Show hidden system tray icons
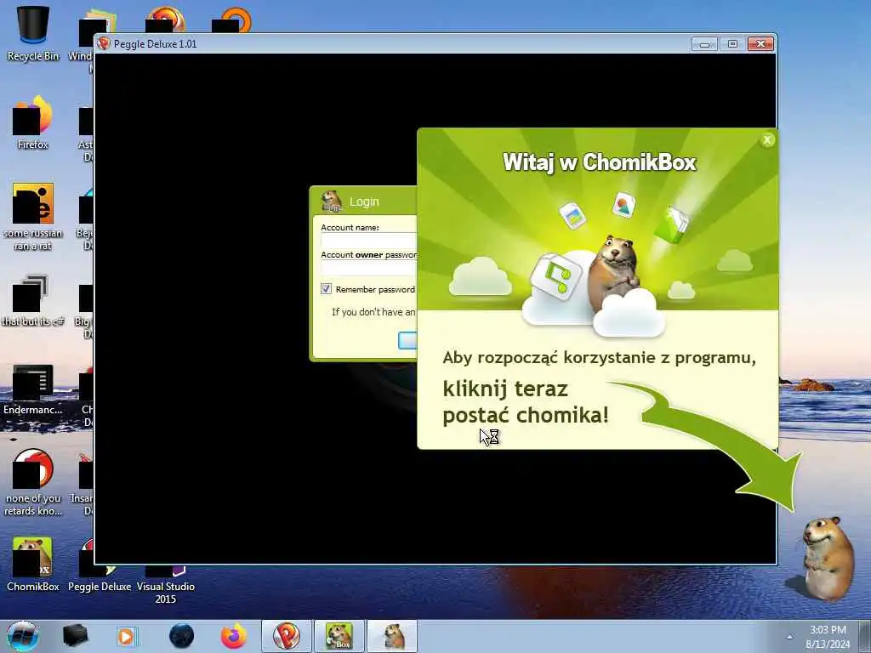The height and width of the screenshot is (653, 871). pyautogui.click(x=789, y=637)
